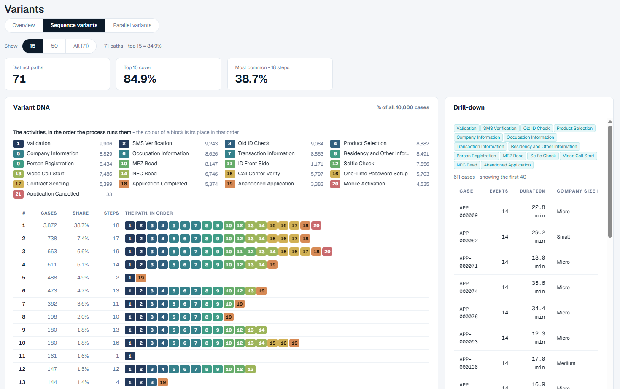The height and width of the screenshot is (389, 620).
Task: Click the Video Call Start legend label
Action: [46, 174]
